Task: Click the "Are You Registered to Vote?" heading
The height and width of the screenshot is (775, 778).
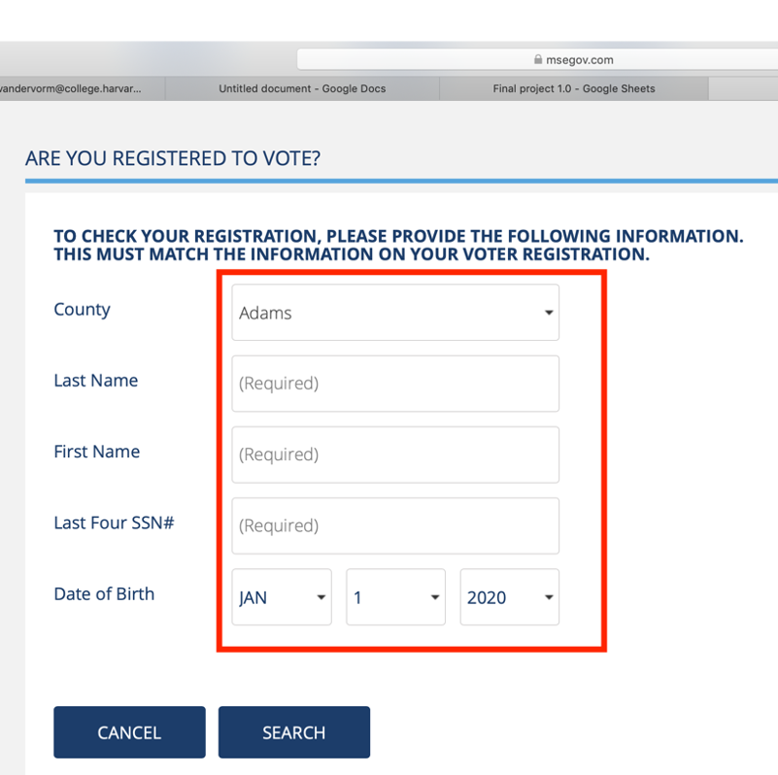Action: tap(173, 158)
